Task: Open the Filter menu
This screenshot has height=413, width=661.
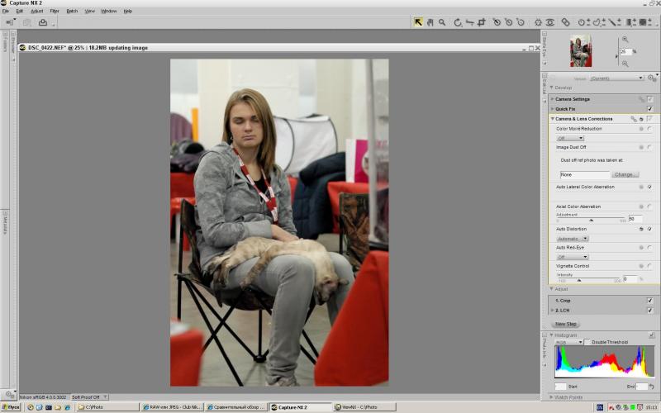Action: [x=55, y=11]
